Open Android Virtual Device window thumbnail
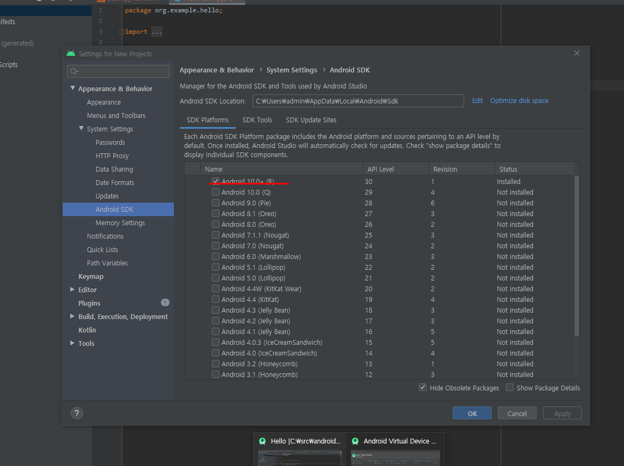The height and width of the screenshot is (466, 624). [395, 457]
